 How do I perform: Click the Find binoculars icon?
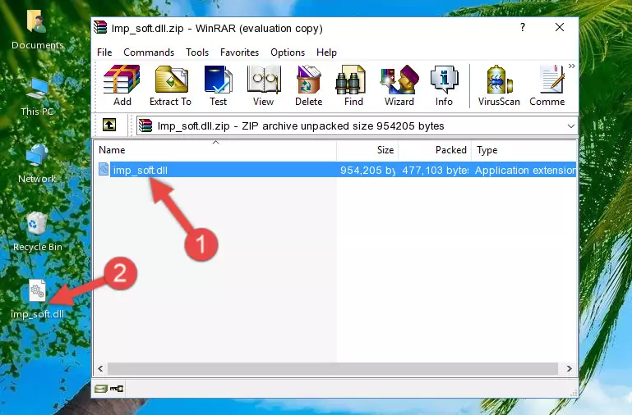pyautogui.click(x=353, y=85)
